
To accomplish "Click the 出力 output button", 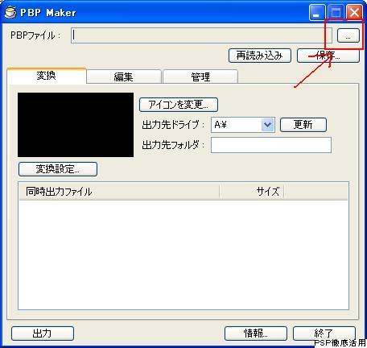I will coord(43,333).
